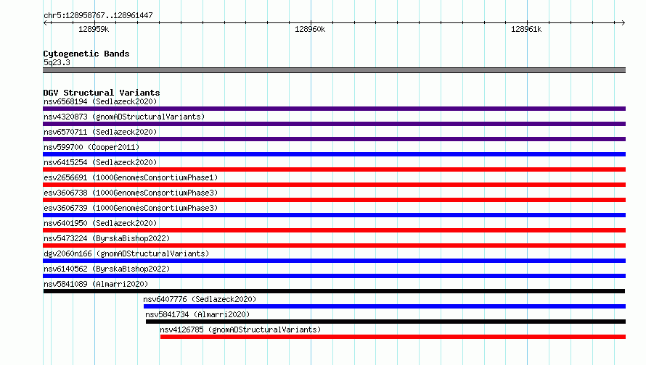Viewport: 646px width, 365px height.
Task: Click the gray 5q23.3 cytogenetic band bar
Action: tap(334, 70)
